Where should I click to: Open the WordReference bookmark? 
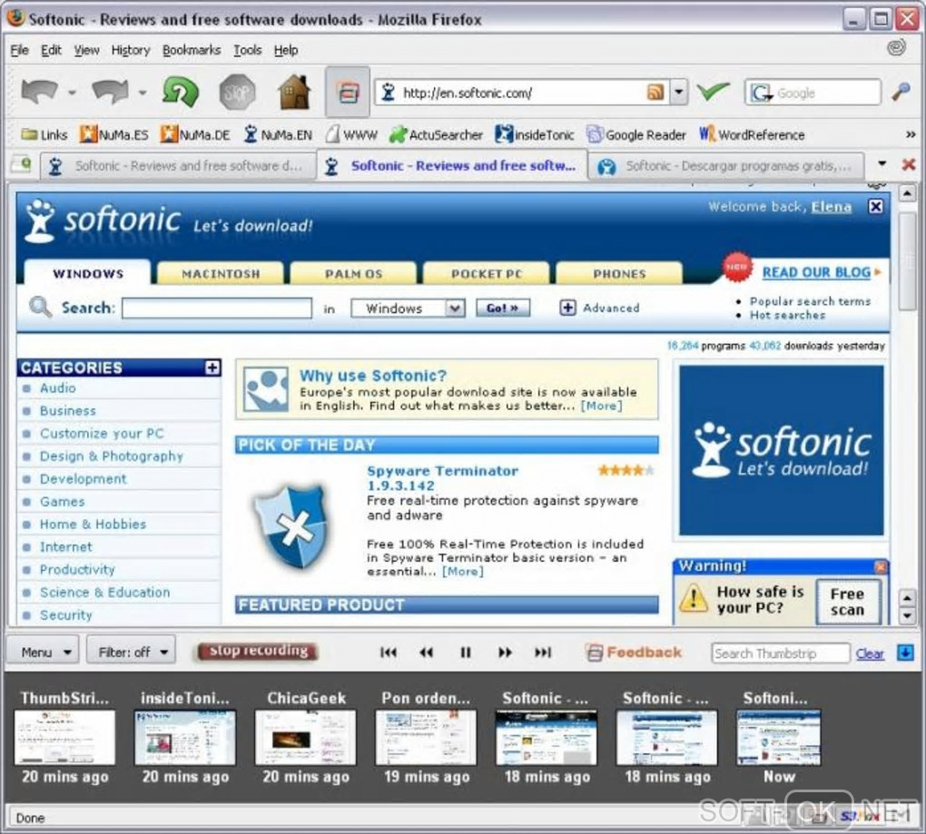point(752,134)
